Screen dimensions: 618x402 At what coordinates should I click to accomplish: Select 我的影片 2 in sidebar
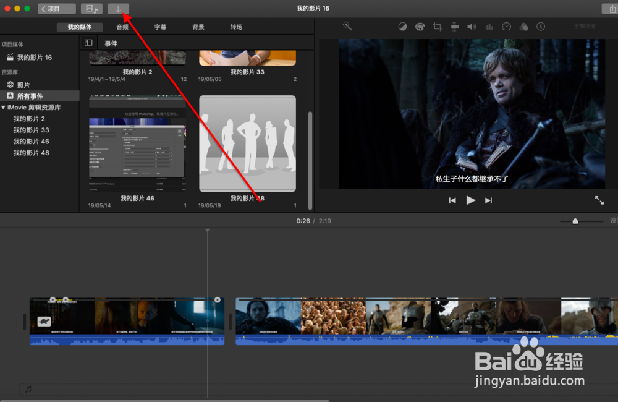tap(29, 119)
